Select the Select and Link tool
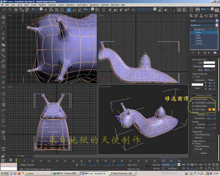 coord(16,10)
